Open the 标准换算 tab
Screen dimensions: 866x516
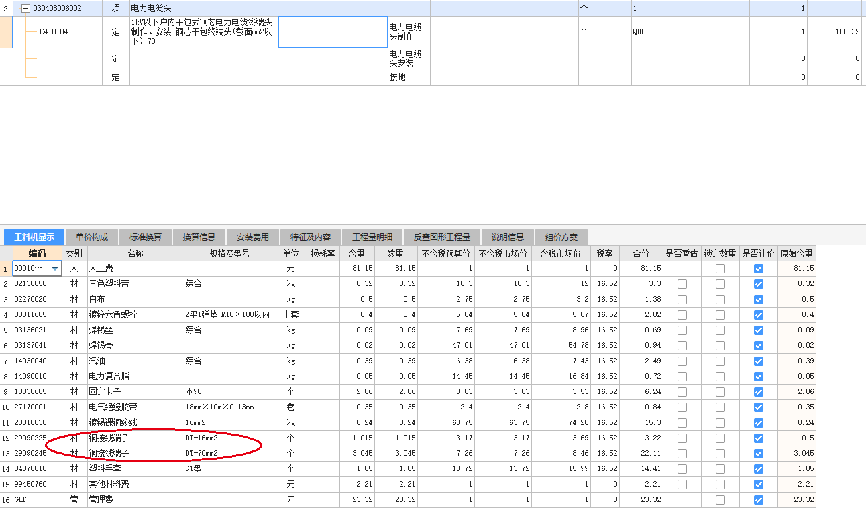[146, 237]
